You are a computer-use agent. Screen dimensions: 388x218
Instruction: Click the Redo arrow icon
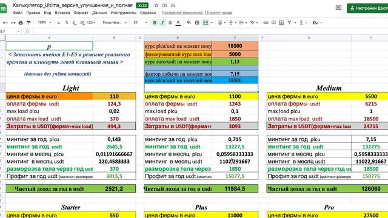(13, 23)
